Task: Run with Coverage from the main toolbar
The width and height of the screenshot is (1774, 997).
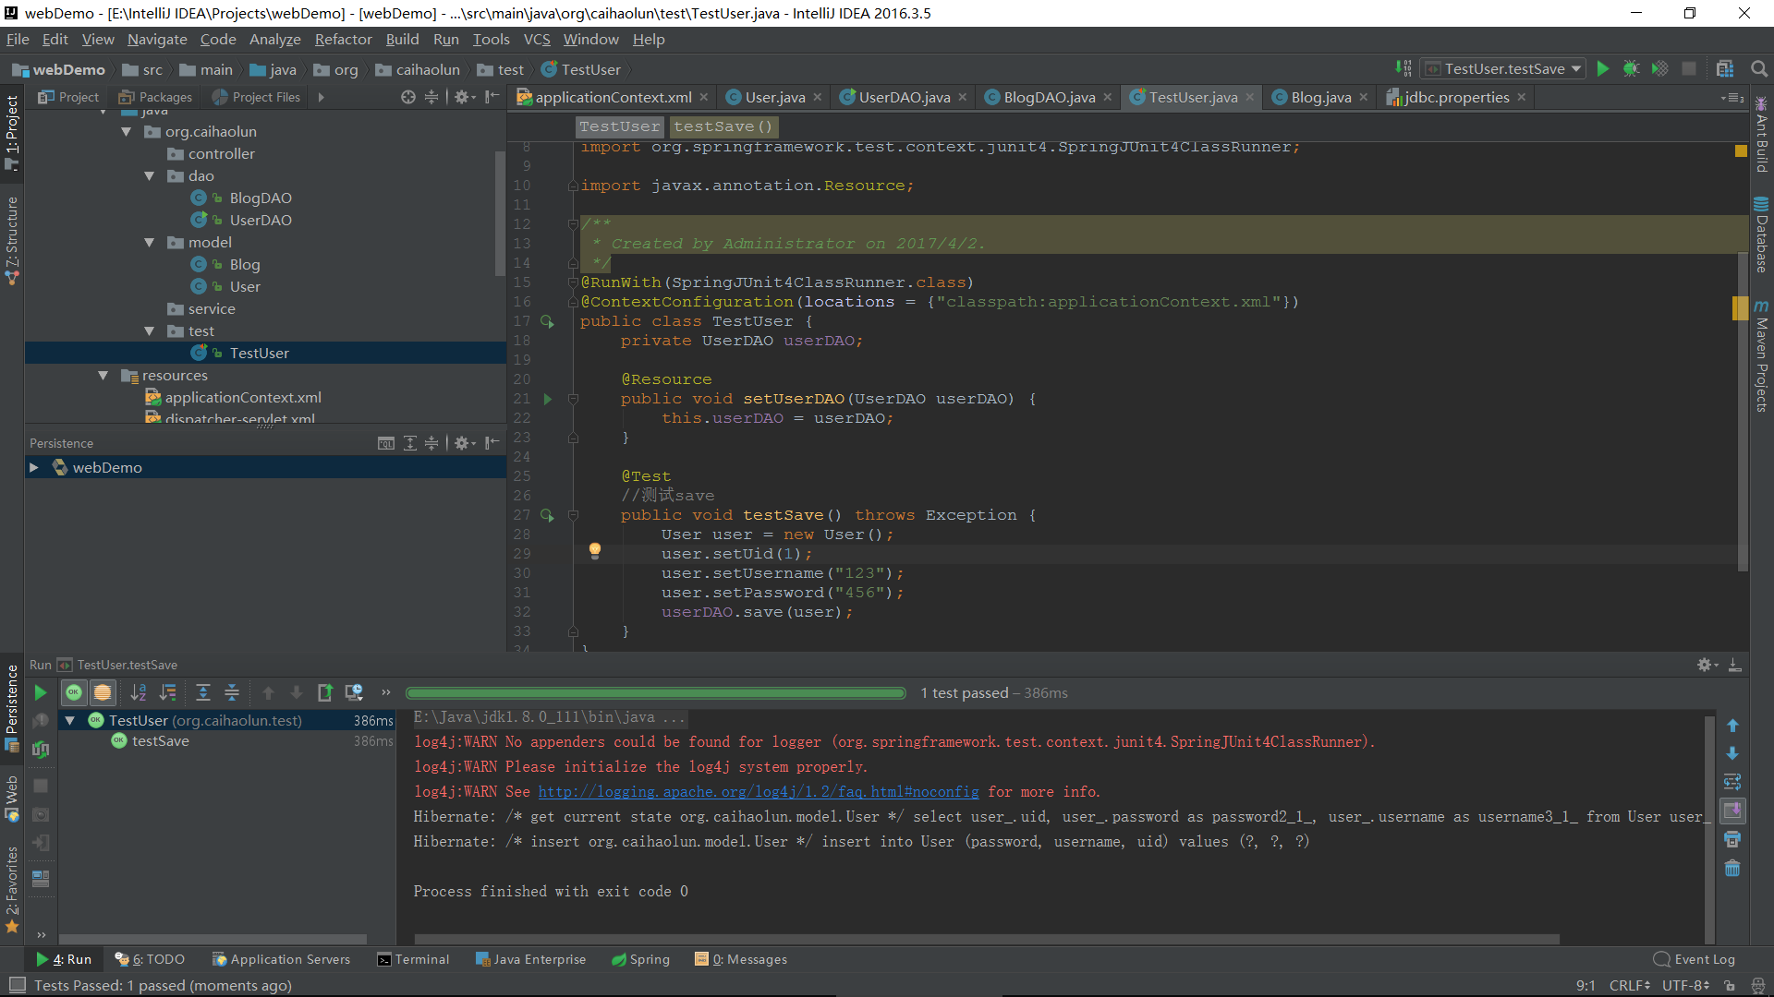Action: click(x=1660, y=68)
